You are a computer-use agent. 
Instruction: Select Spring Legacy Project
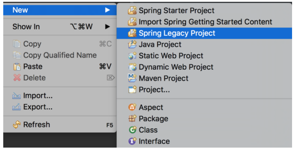click(x=177, y=33)
